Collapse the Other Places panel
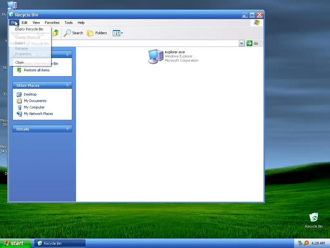The image size is (330, 248). point(68,85)
